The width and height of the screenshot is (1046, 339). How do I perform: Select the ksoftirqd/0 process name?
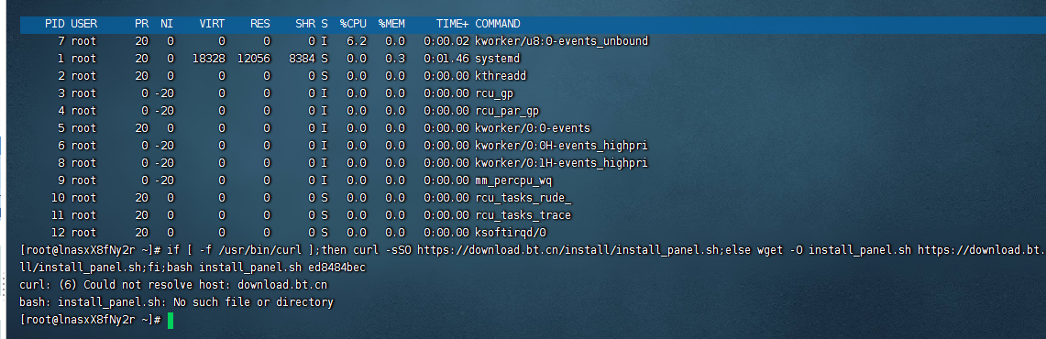pos(511,232)
